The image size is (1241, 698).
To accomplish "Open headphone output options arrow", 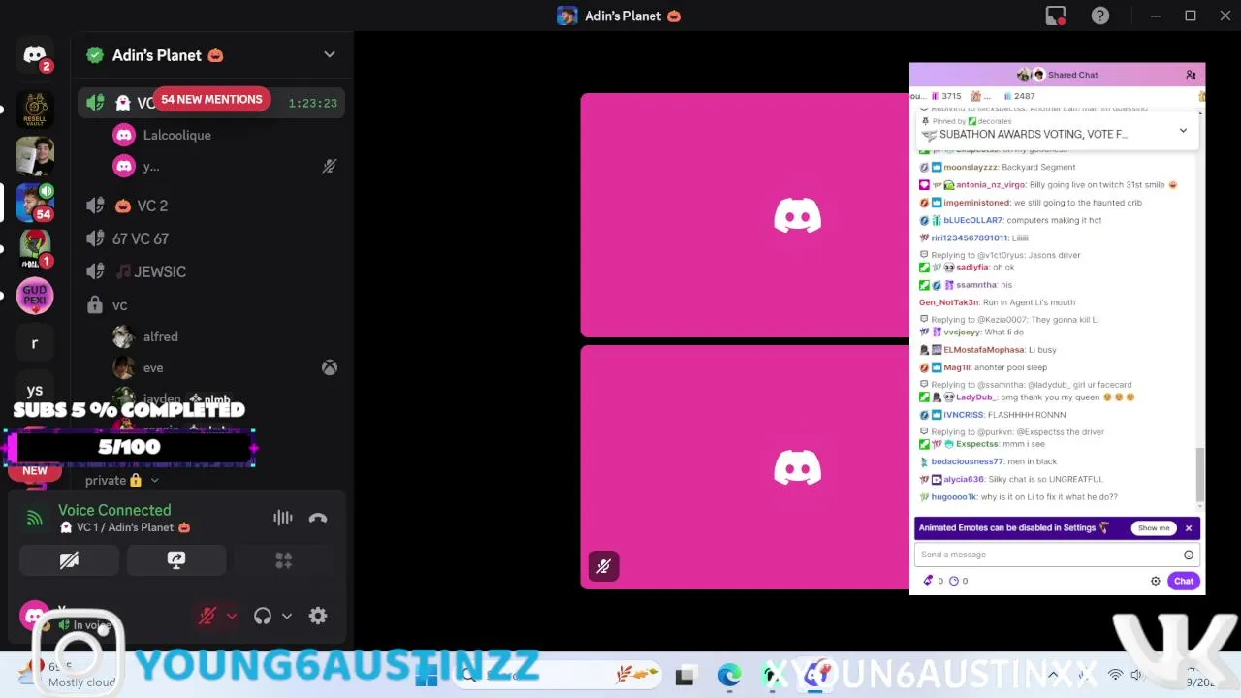I will click(287, 616).
